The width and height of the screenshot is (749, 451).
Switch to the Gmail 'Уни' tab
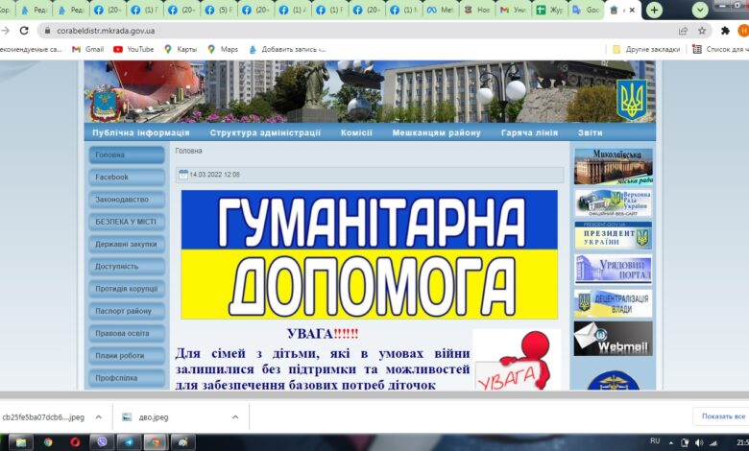coord(515,10)
